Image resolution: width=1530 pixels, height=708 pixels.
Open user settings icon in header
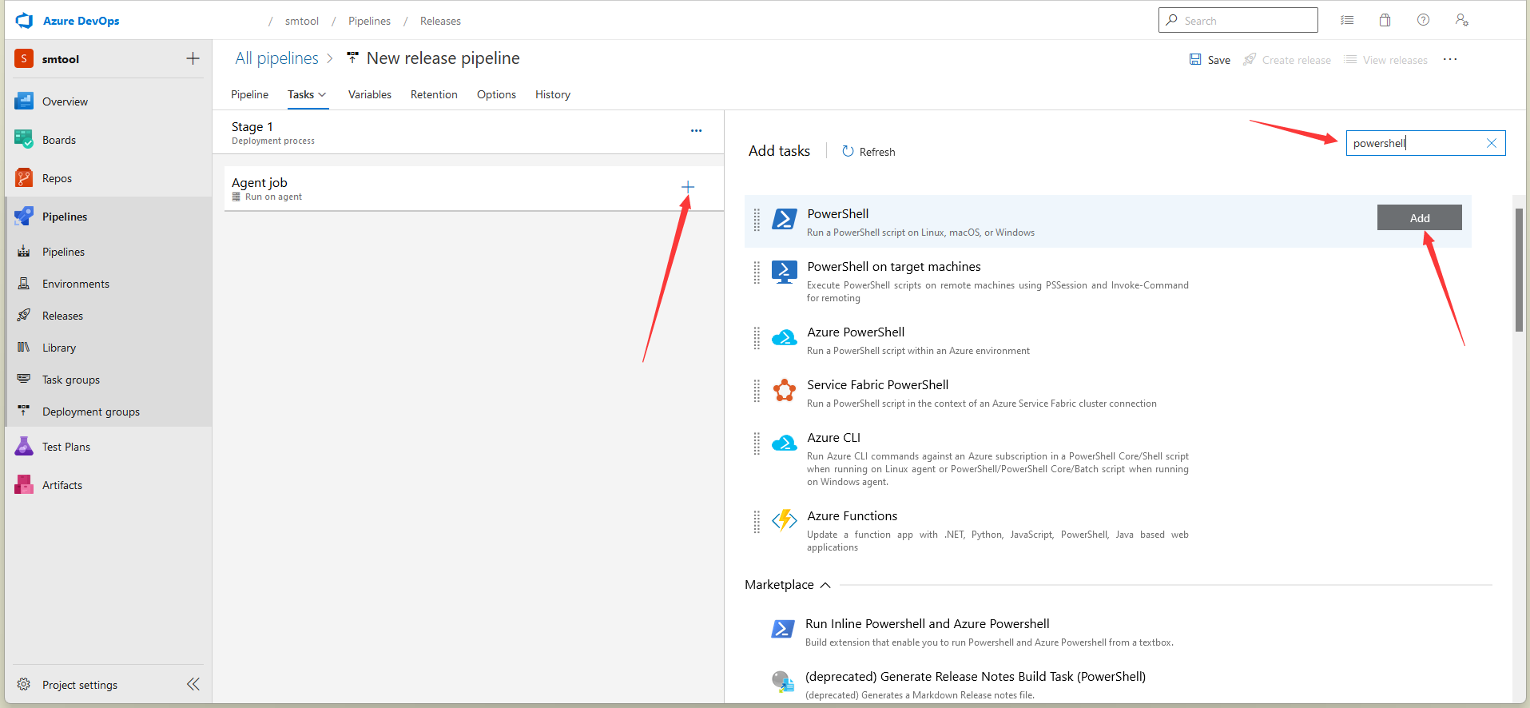point(1461,21)
